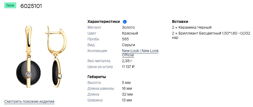Screen dimensions: 253x107
Task: Click the metal value Золото
Action: (128, 27)
